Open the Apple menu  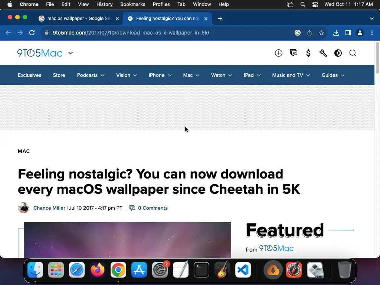pos(10,4)
